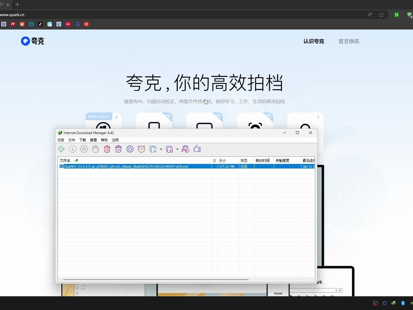Add page to favorites star icon
This screenshot has width=413, height=310.
click(381, 15)
